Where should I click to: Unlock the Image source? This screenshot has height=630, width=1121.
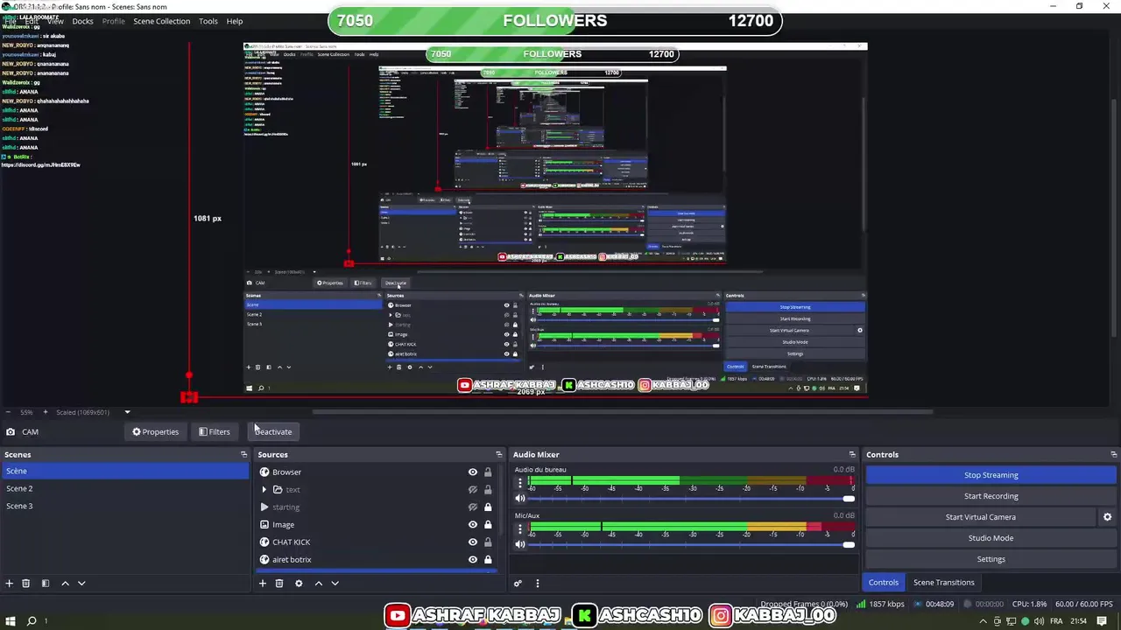(488, 525)
